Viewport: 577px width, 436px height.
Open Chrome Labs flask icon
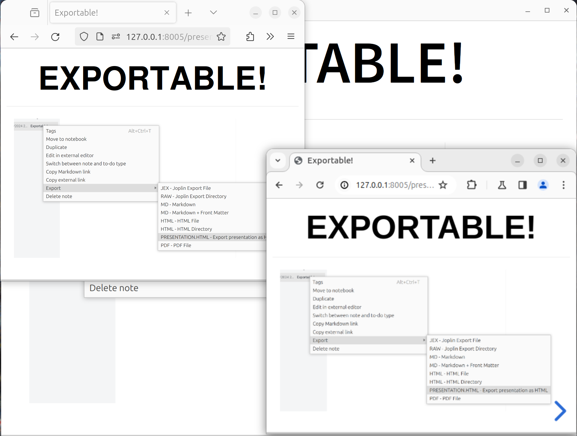coord(502,185)
